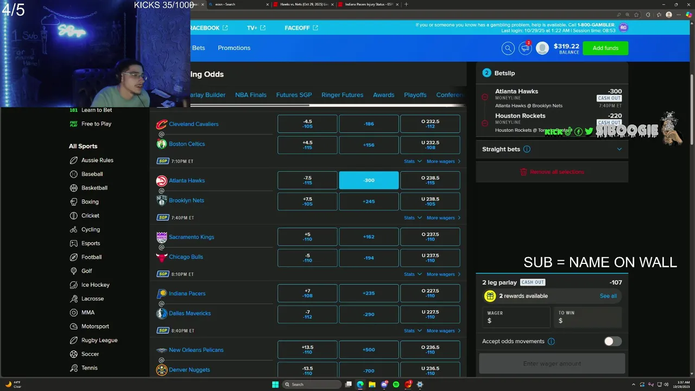Open Spotify from the taskbar
The height and width of the screenshot is (391, 695).
coord(396,384)
